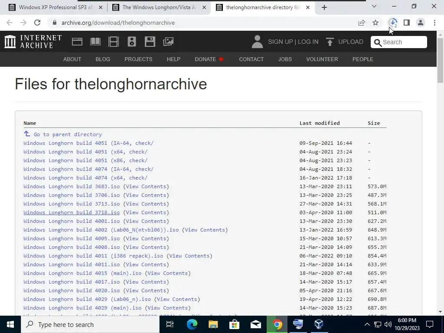Go back to previous page
Image resolution: width=444 pixels, height=333 pixels.
pyautogui.click(x=10, y=23)
